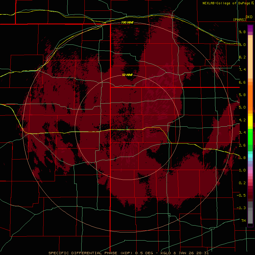Image resolution: width=255 pixels, height=255 pixels.
Task: Click the yellow band of the color bar
Action: tap(250, 121)
